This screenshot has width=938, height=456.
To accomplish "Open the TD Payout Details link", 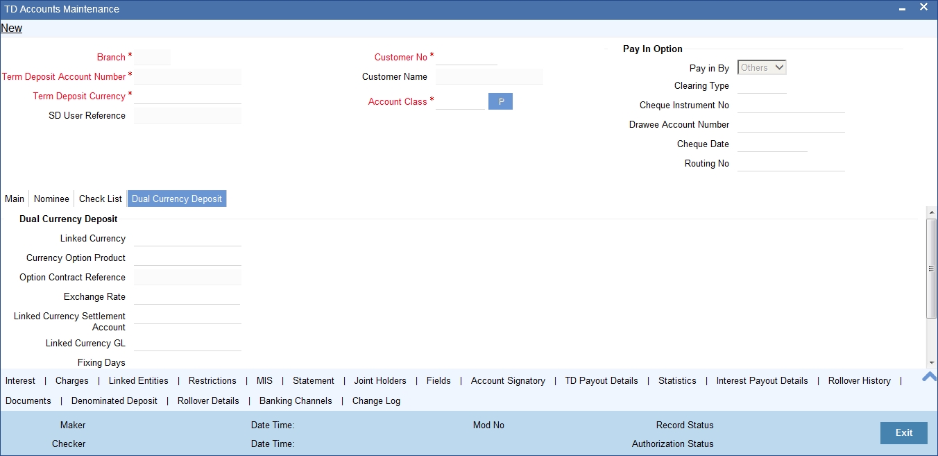I will point(602,380).
